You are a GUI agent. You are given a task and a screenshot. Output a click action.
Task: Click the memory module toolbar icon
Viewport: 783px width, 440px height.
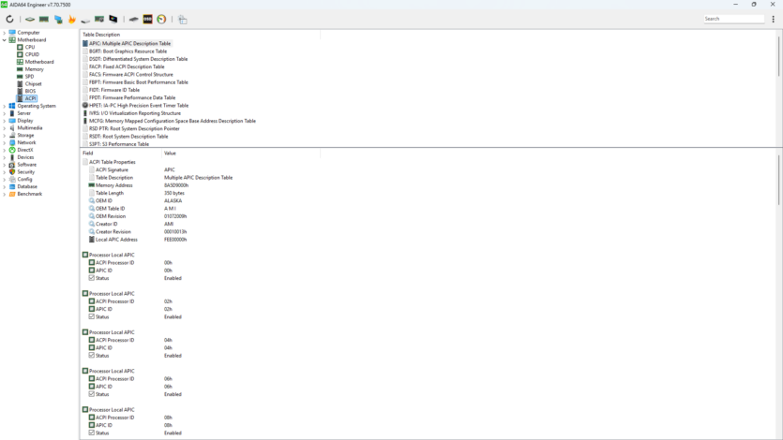[43, 19]
